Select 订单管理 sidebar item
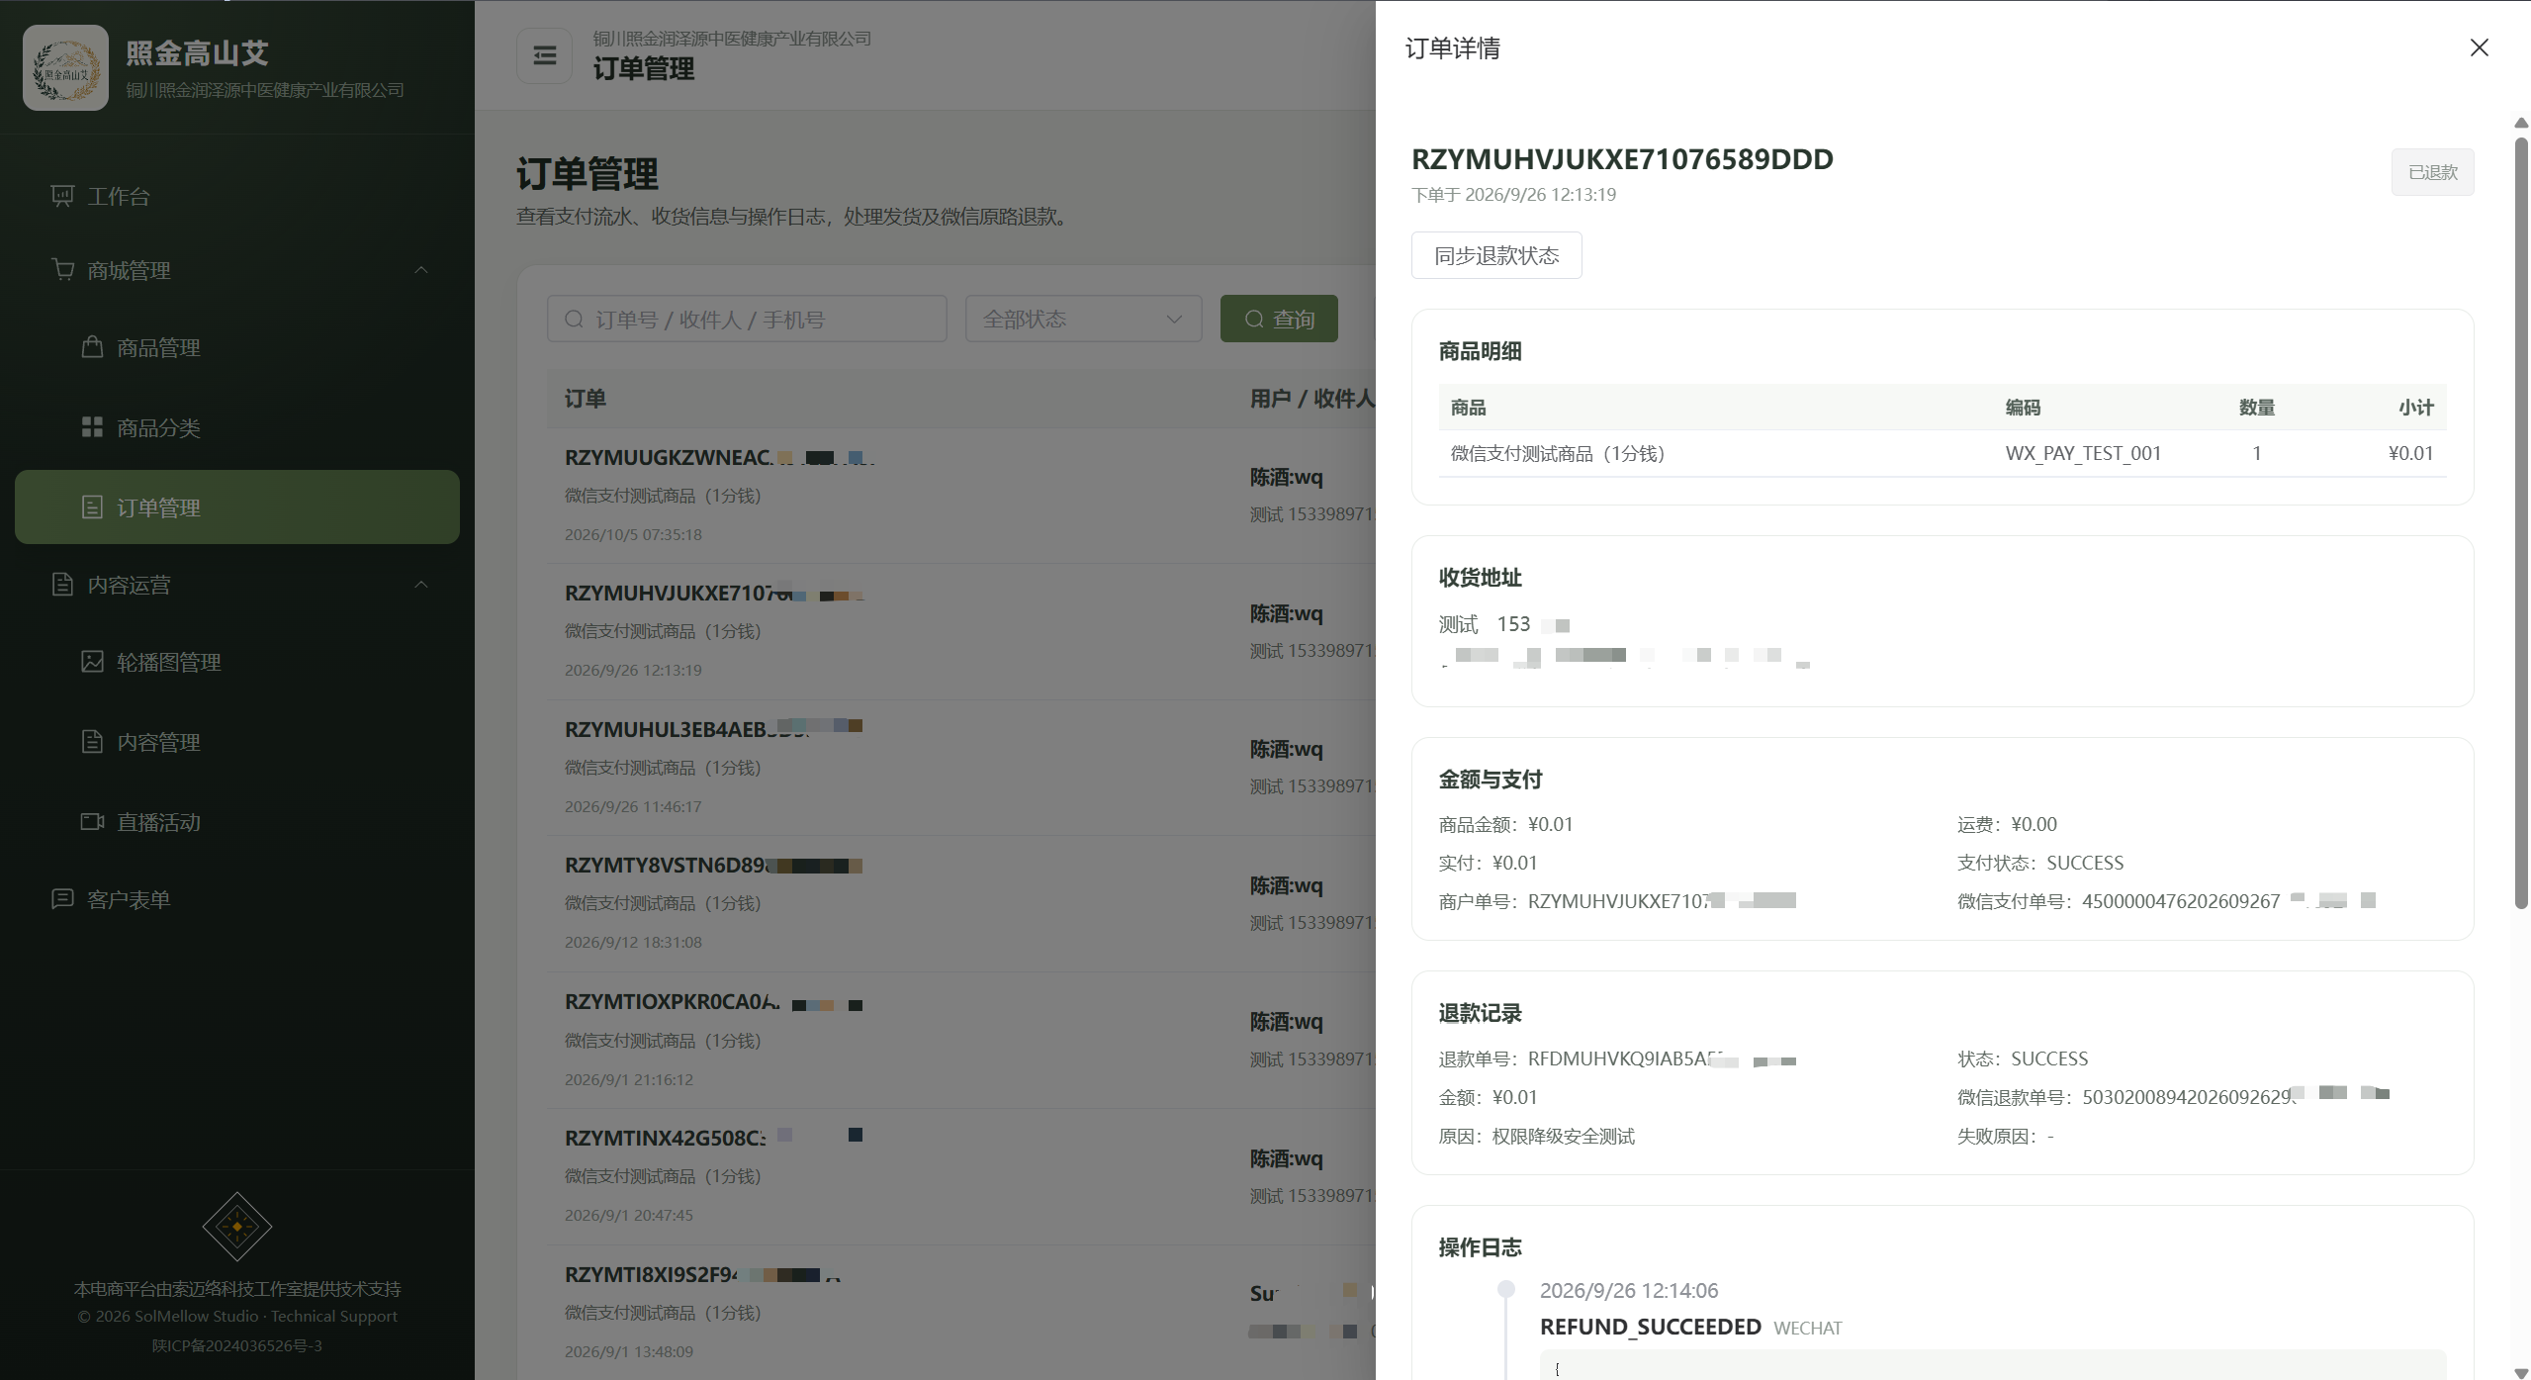The width and height of the screenshot is (2531, 1380). coord(237,507)
